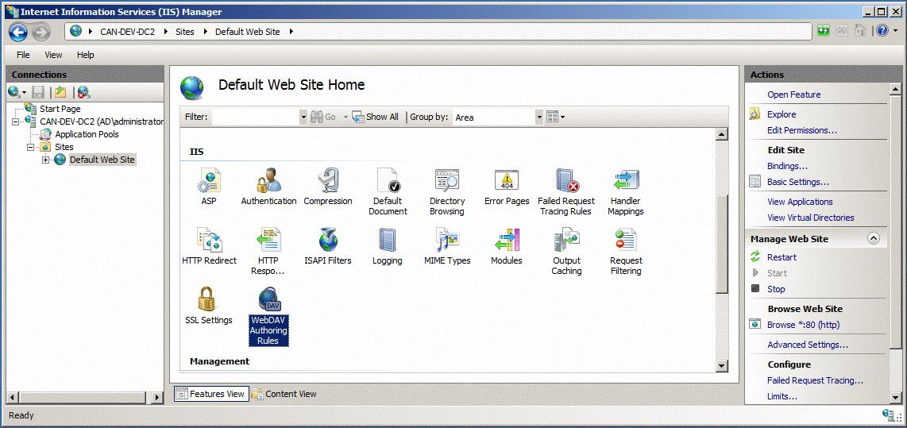
Task: Expand the Default Web Site node
Action: (46, 160)
